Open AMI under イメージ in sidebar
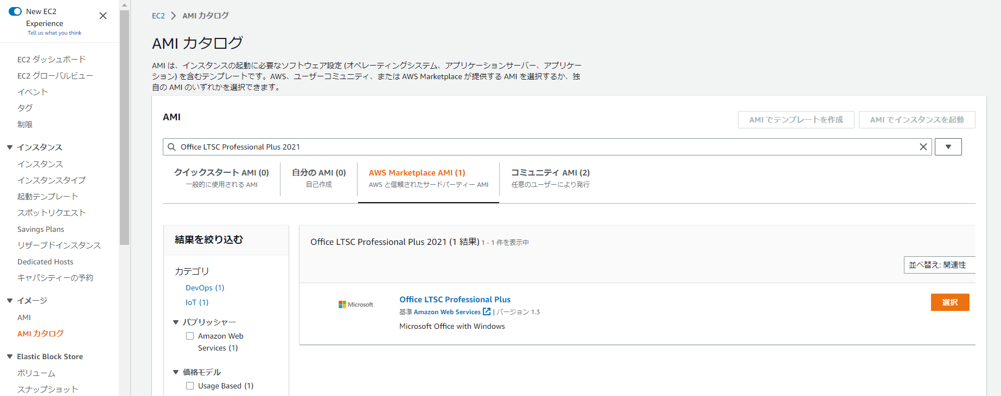Viewport: 1001px width, 396px height. point(24,317)
